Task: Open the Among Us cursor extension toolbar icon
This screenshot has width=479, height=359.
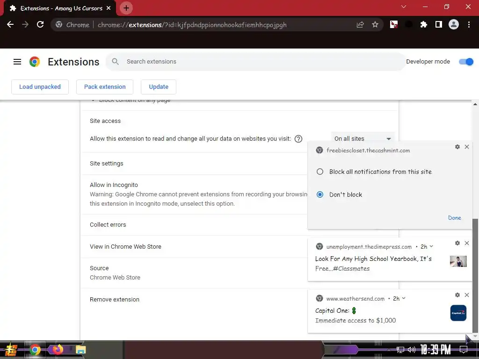Action: (x=394, y=24)
